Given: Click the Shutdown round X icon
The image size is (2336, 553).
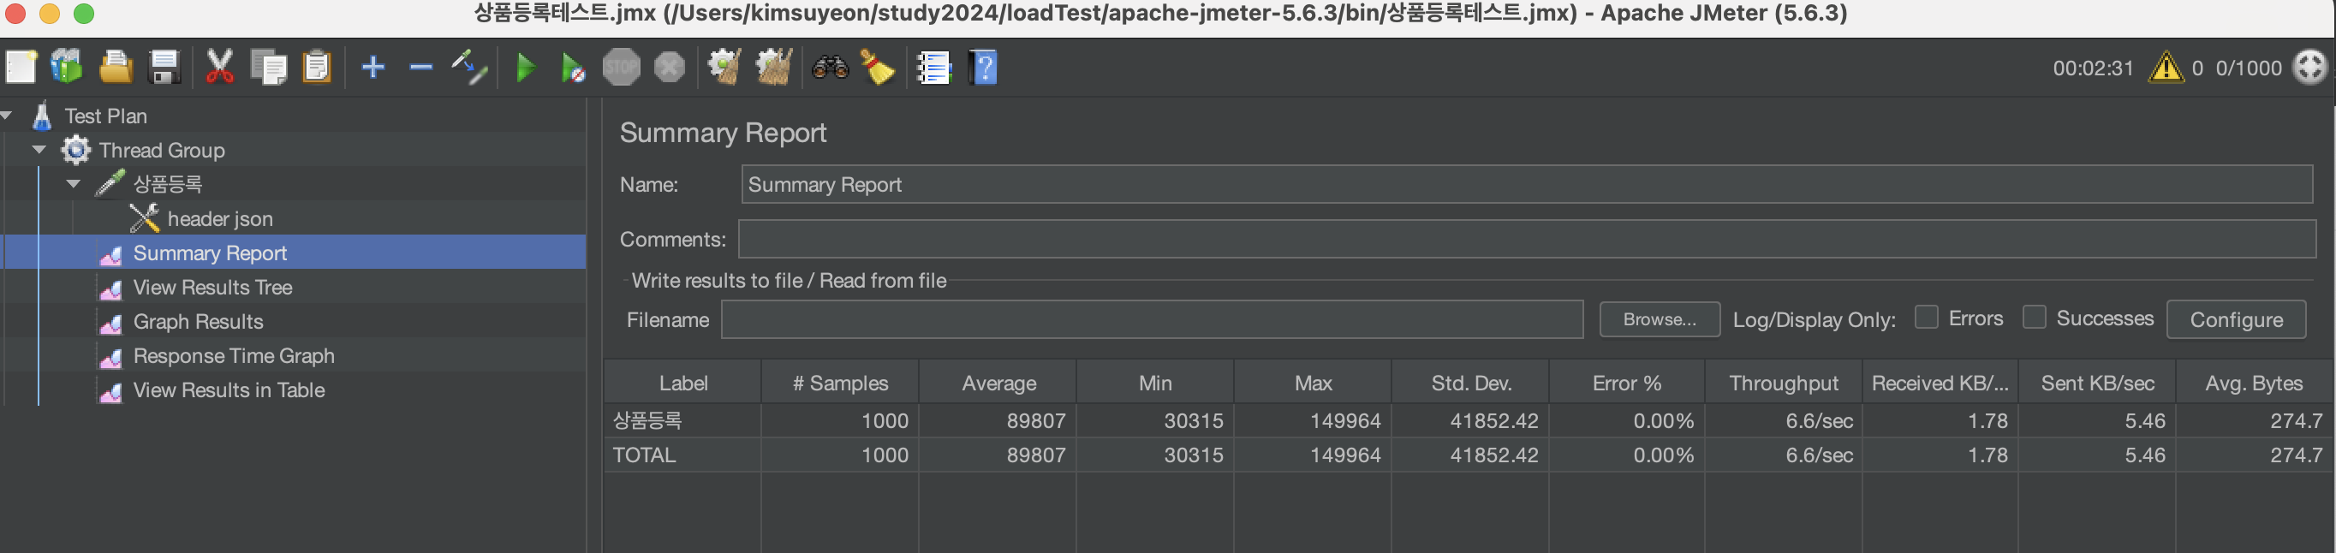Looking at the screenshot, I should [x=670, y=67].
